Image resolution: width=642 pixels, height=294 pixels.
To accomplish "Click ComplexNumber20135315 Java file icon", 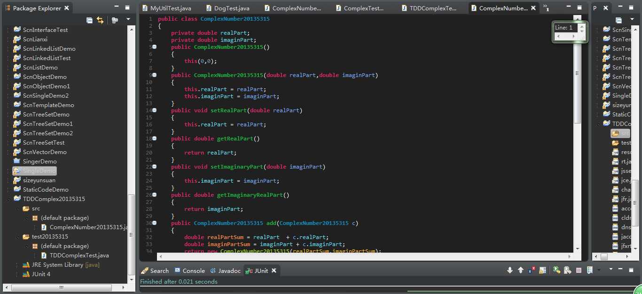I will point(44,227).
